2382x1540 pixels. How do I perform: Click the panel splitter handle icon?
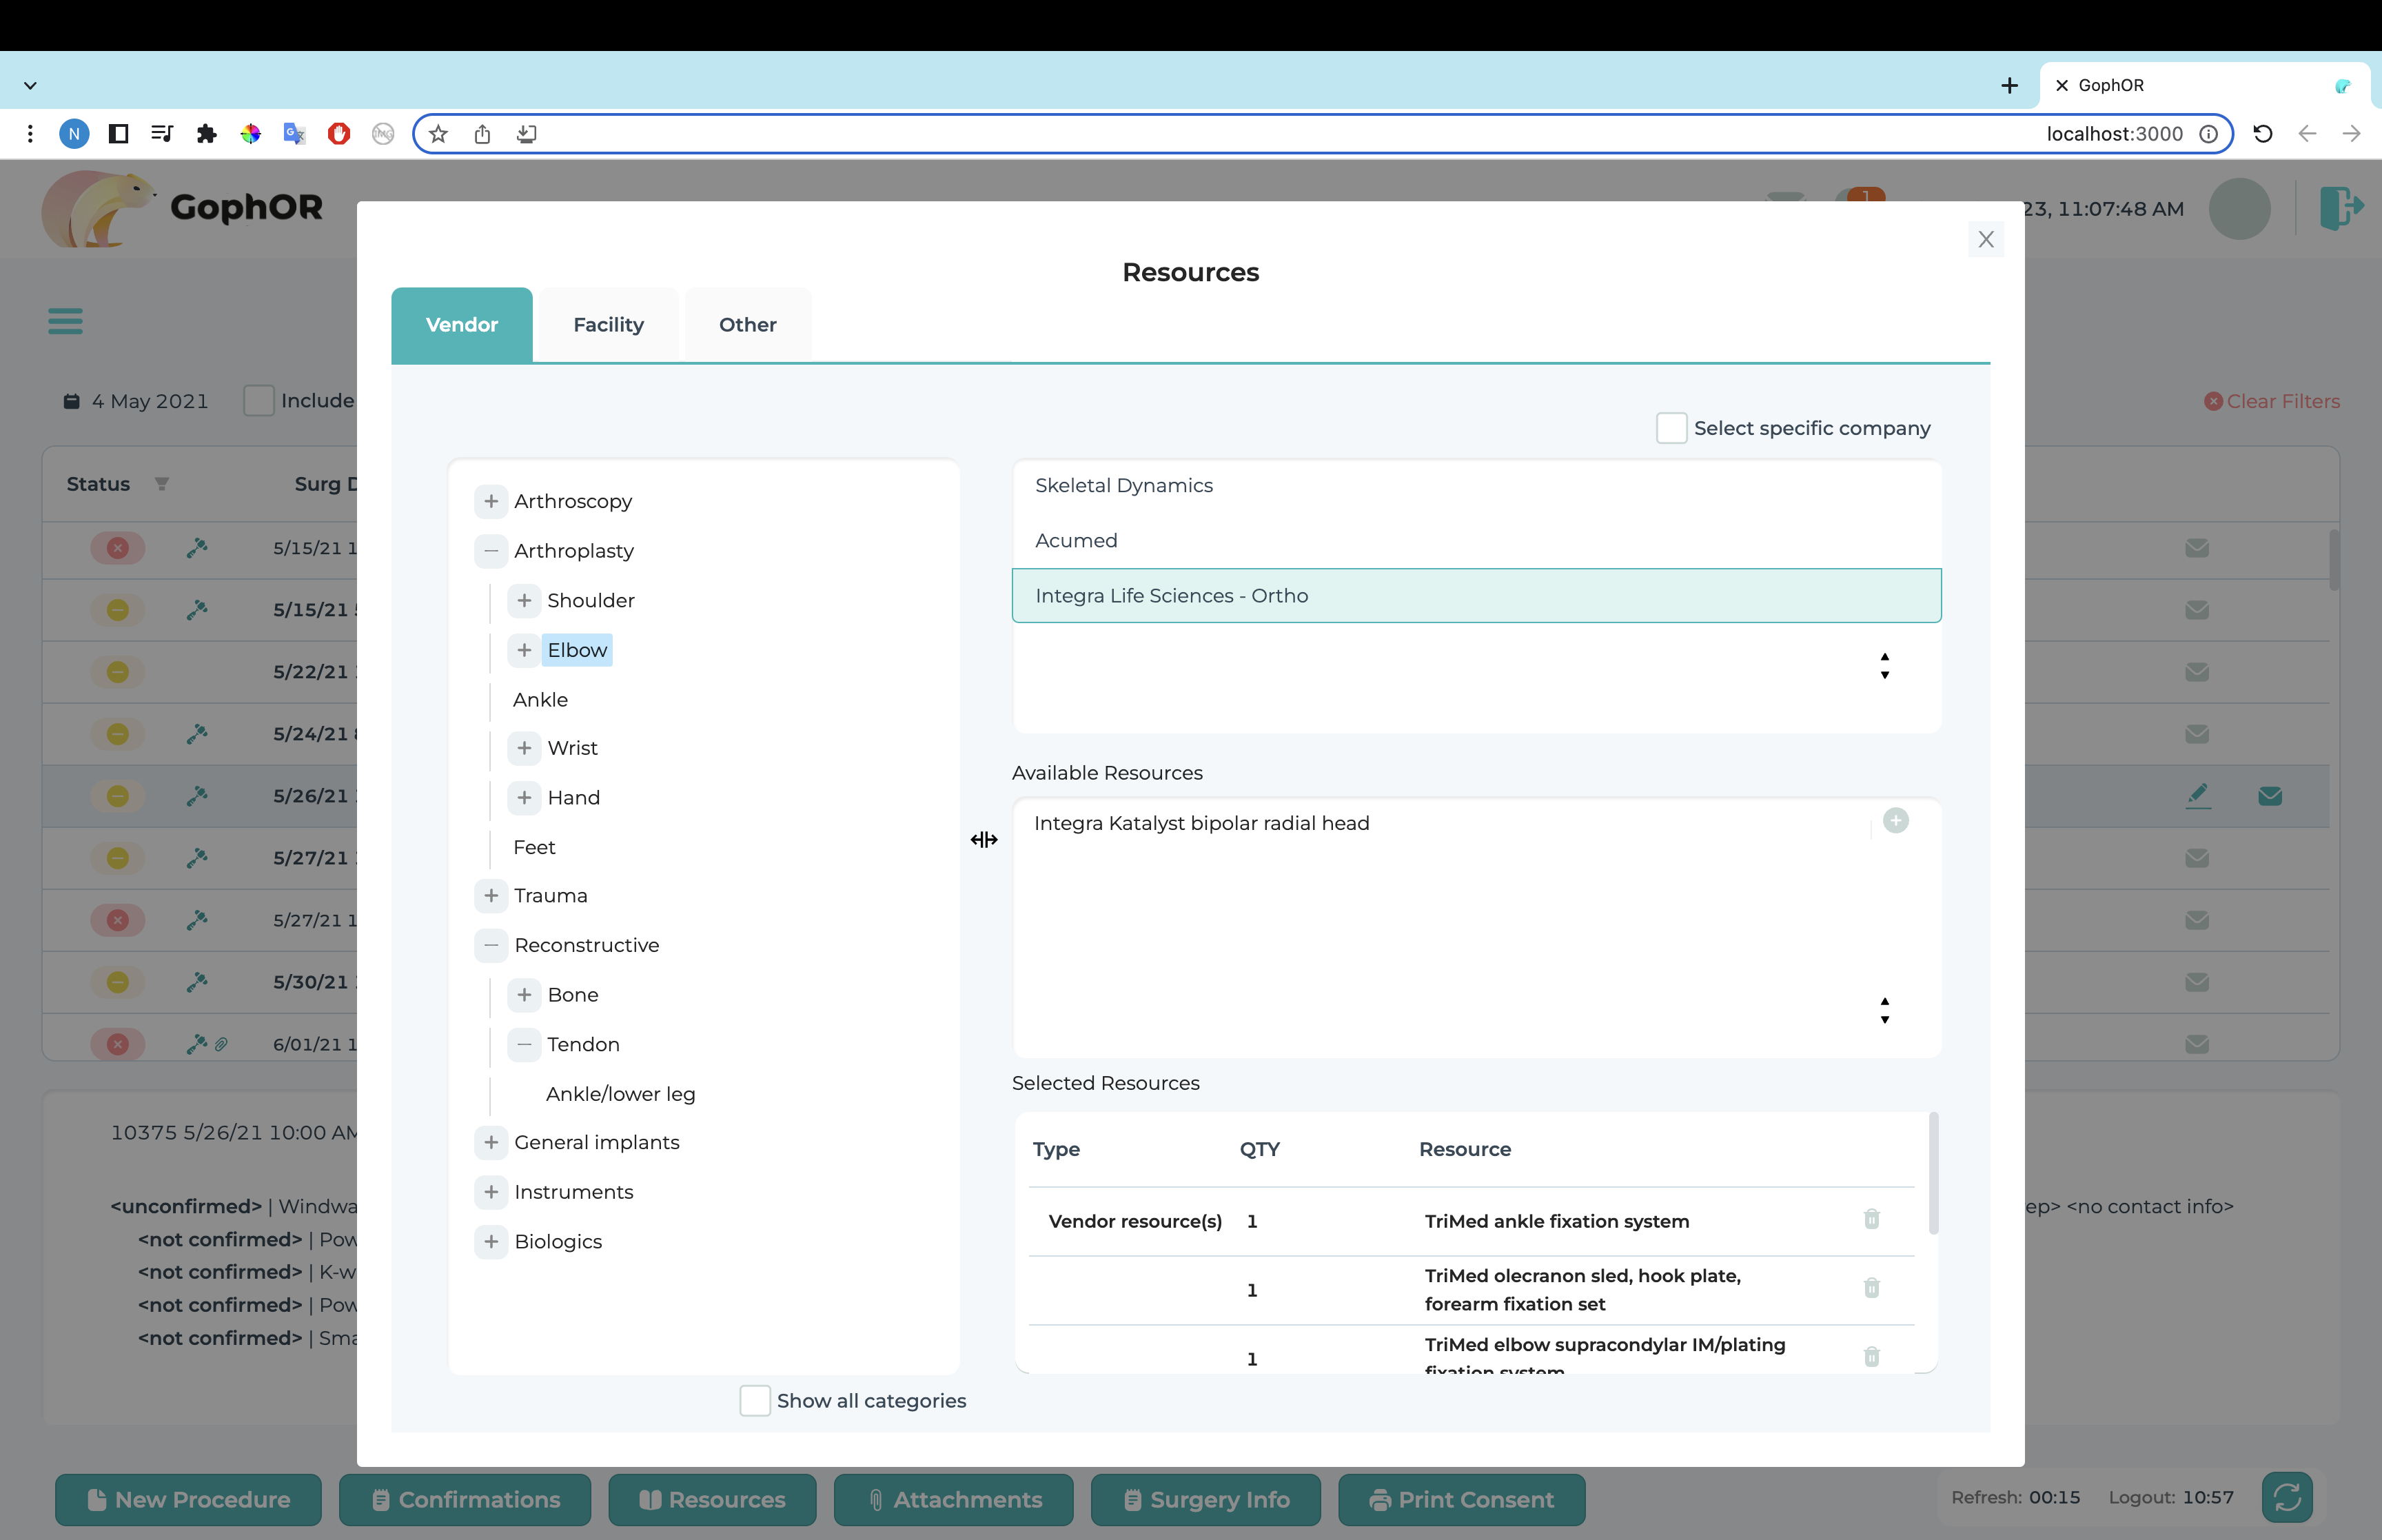[984, 840]
